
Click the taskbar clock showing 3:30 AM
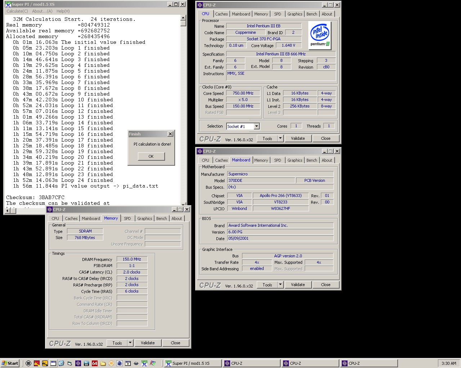(449, 363)
